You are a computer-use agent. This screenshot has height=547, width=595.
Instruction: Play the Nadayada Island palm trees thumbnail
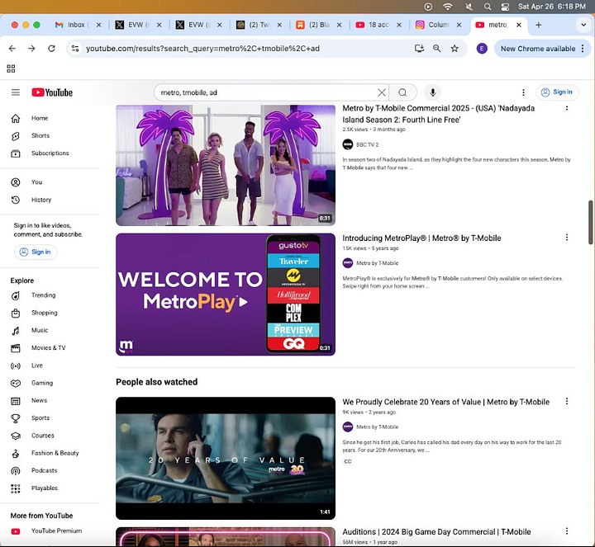click(226, 165)
